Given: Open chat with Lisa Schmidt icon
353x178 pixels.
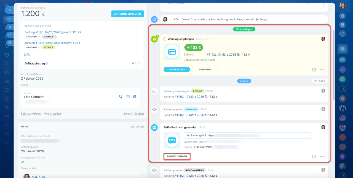Looking at the screenshot, I should (x=135, y=97).
